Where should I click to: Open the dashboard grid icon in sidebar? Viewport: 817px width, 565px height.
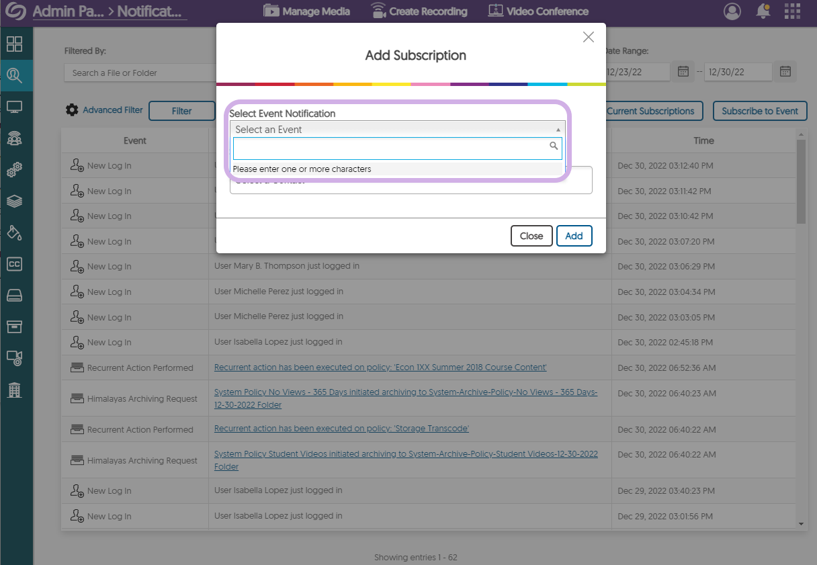[14, 44]
